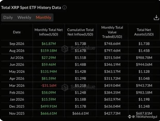Select the Dec 2025 row date
Viewport: 160px width, 121px height.
(17, 106)
